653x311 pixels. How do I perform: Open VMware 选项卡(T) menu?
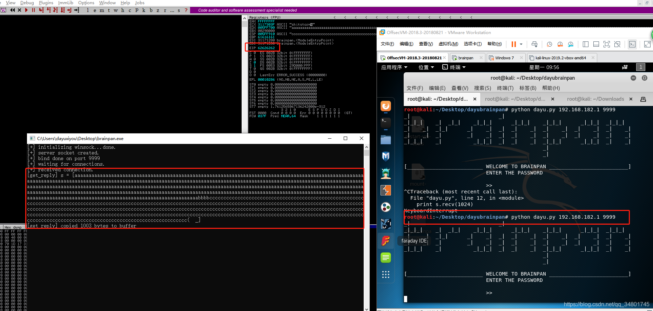pyautogui.click(x=472, y=44)
